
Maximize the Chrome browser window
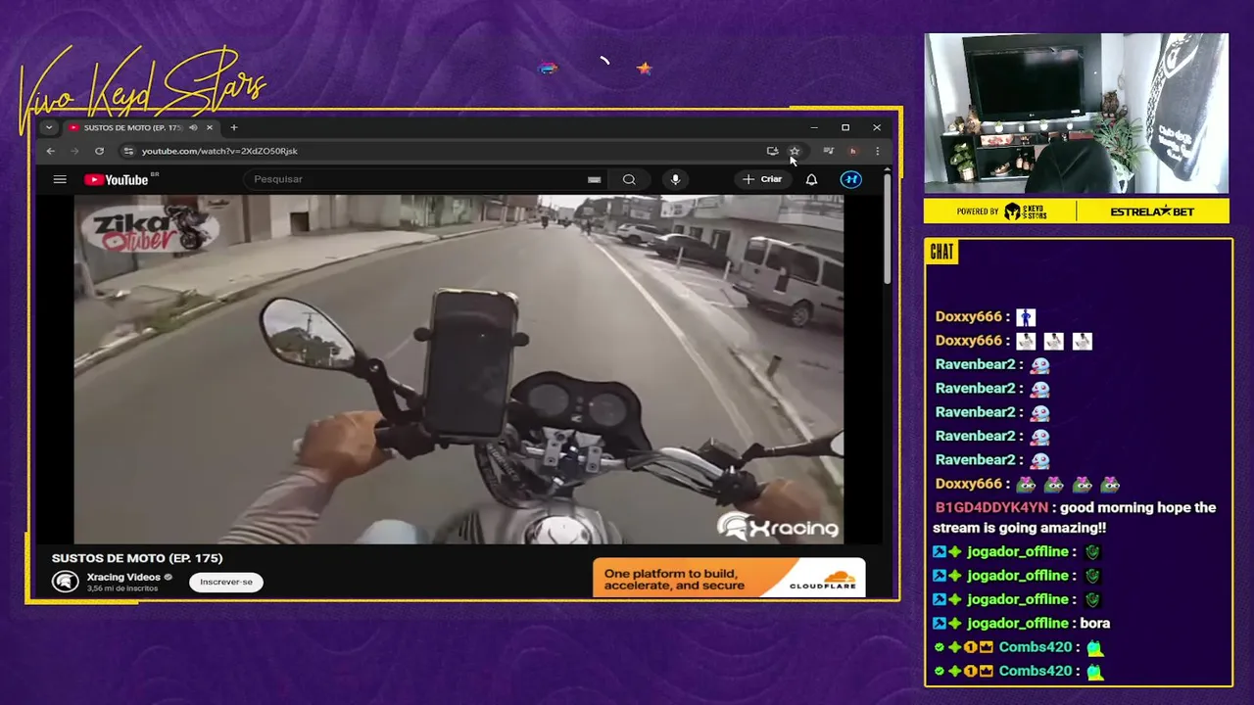845,127
